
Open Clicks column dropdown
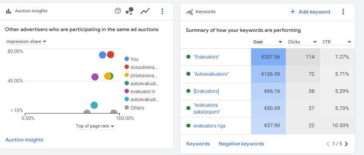click(x=303, y=42)
